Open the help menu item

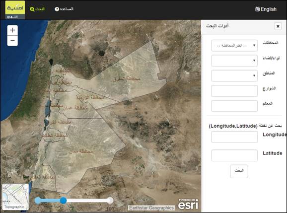coord(64,9)
